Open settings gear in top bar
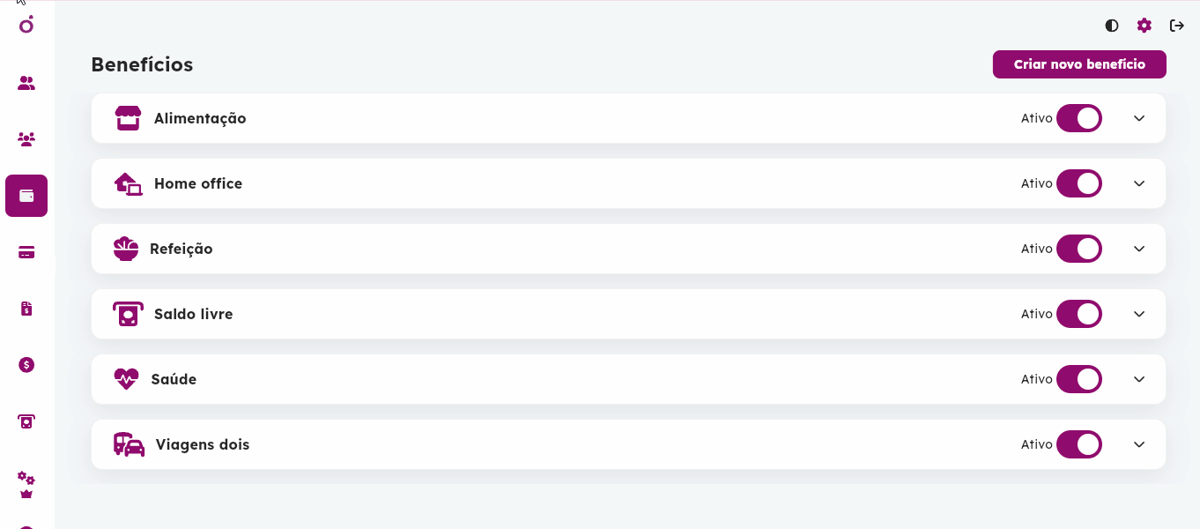1200x529 pixels. click(1144, 26)
